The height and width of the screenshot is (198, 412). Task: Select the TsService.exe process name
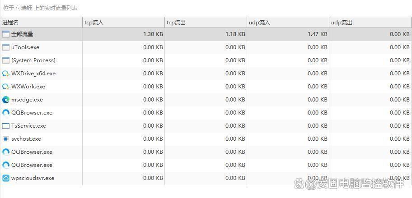tap(28, 126)
